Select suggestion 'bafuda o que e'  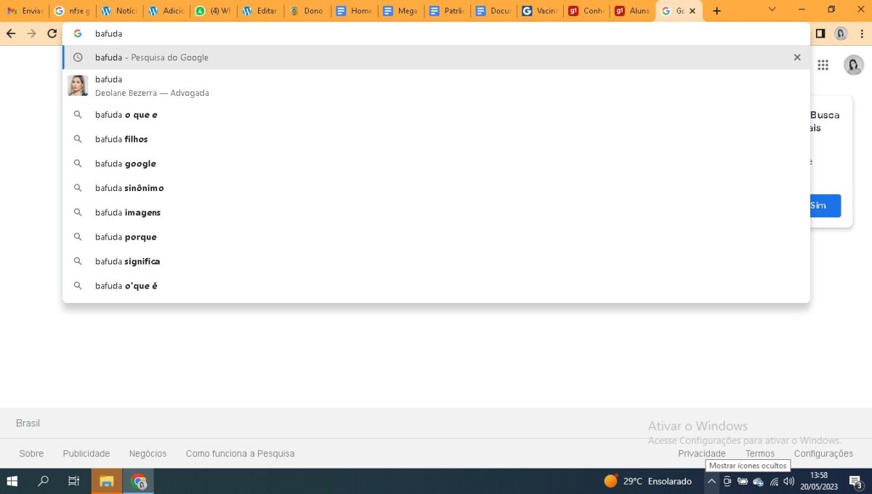tap(436, 115)
